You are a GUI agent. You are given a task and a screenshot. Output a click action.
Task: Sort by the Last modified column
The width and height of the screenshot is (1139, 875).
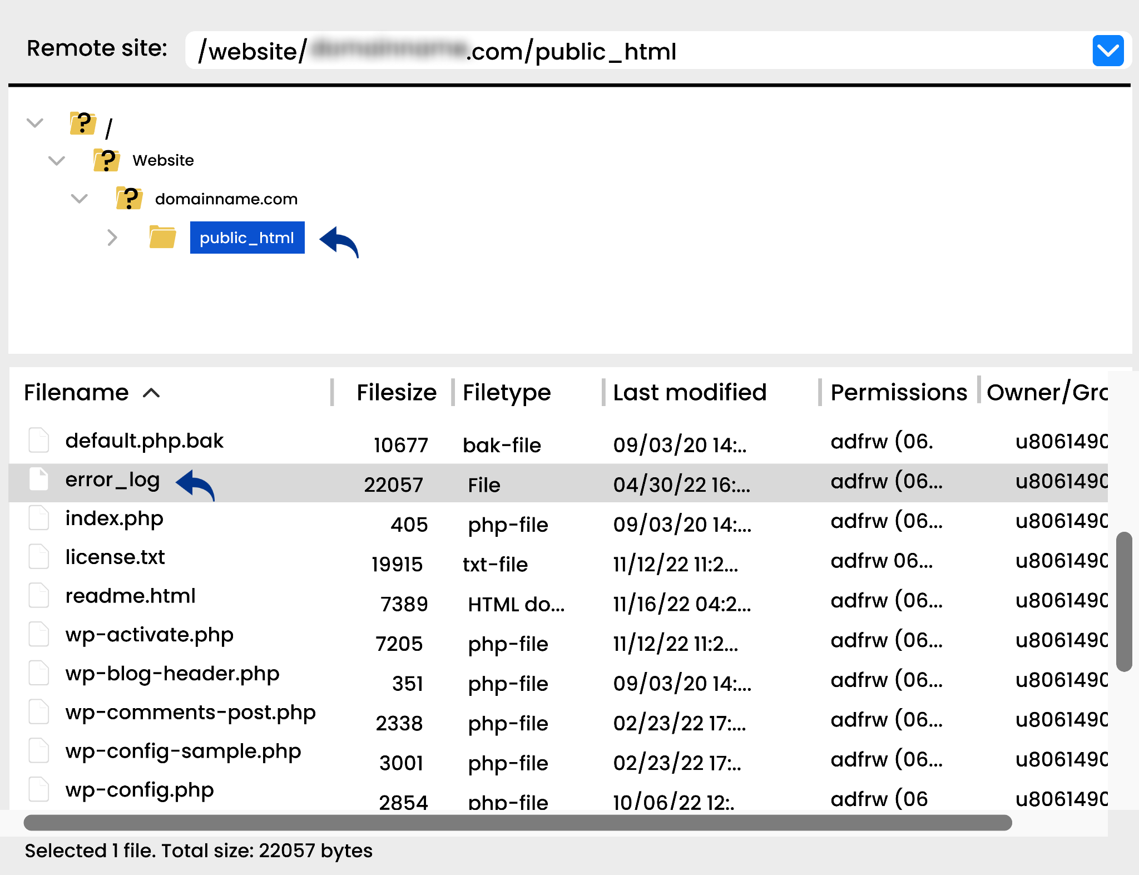coord(689,393)
